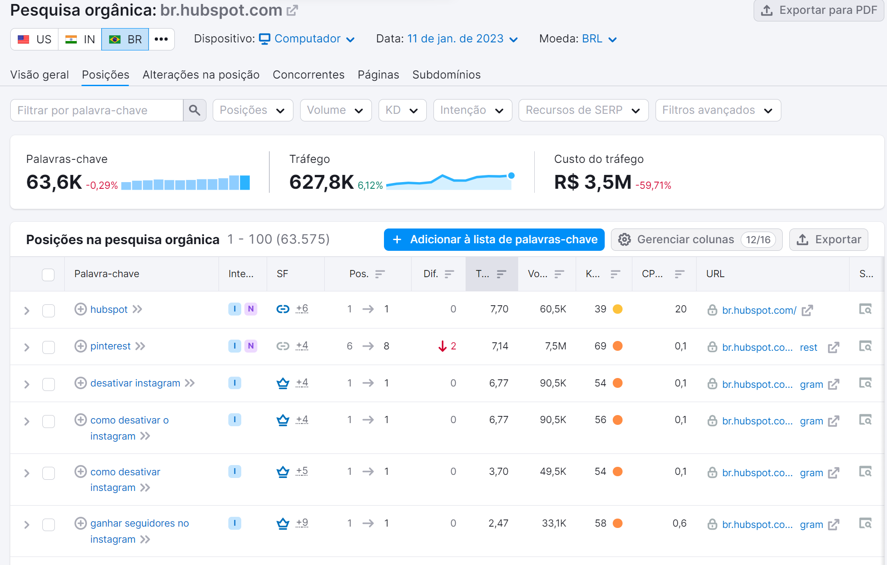Check the hubspot row checkbox
Viewport: 887px width, 565px height.
click(x=48, y=310)
